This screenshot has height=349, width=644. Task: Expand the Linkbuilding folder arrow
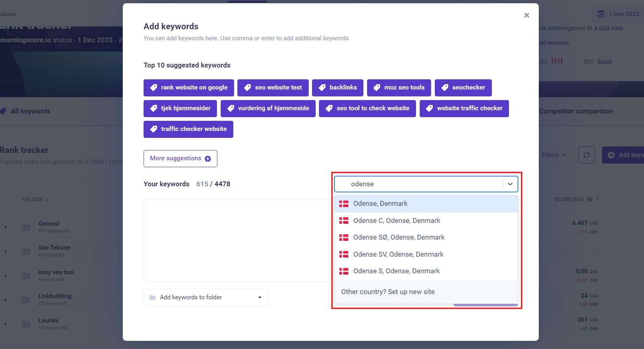pyautogui.click(x=6, y=300)
